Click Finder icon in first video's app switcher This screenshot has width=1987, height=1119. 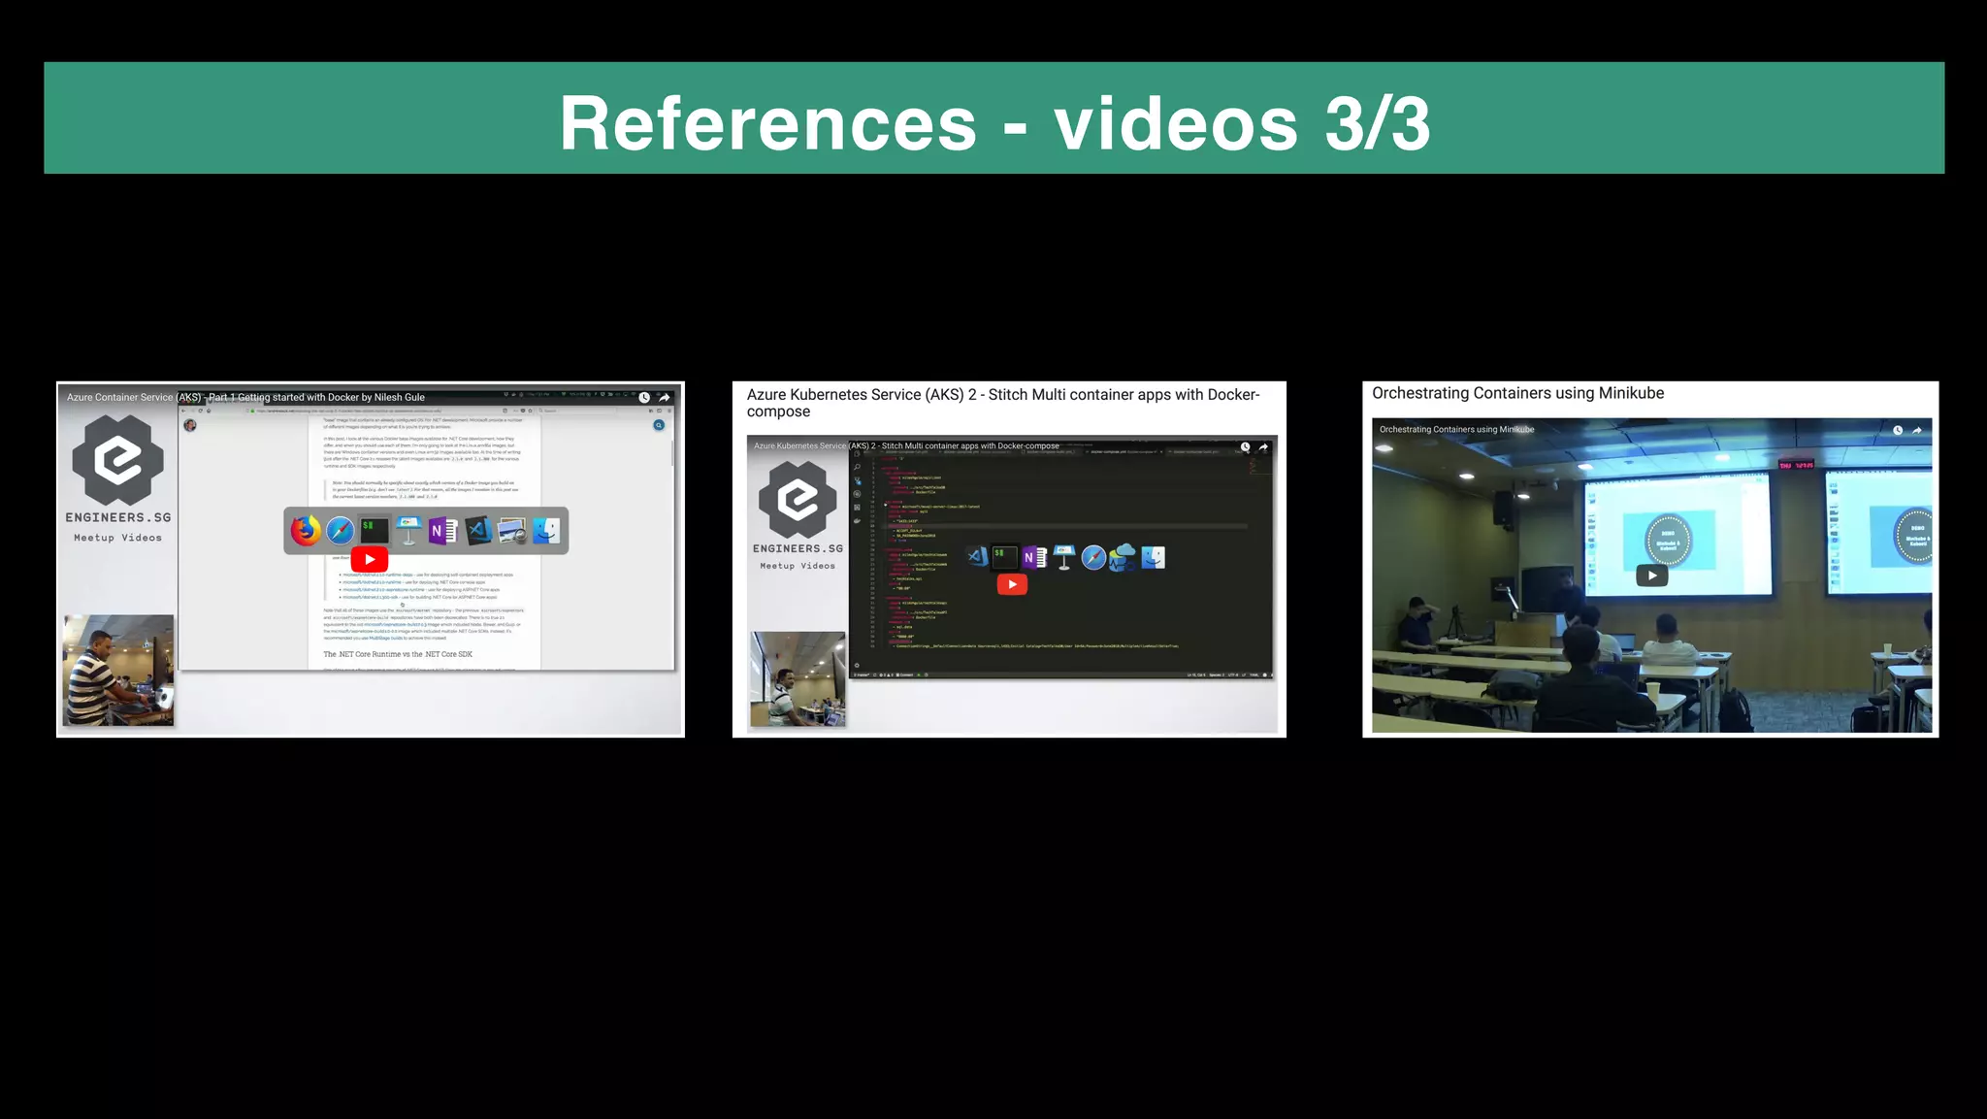point(546,531)
